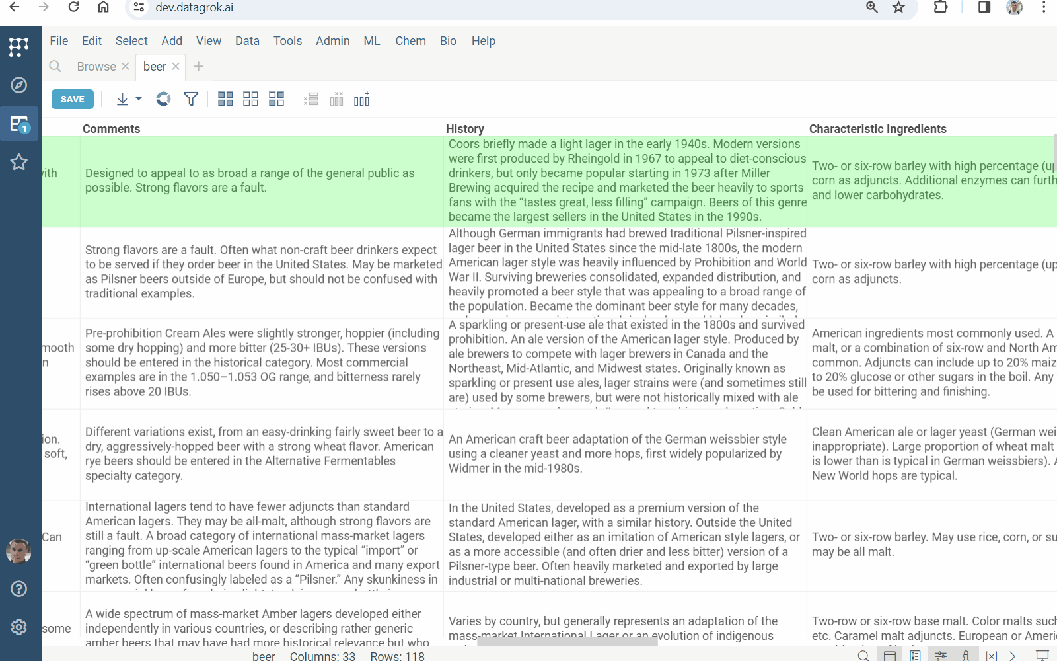Open the Help question mark icon in sidebar

click(18, 589)
